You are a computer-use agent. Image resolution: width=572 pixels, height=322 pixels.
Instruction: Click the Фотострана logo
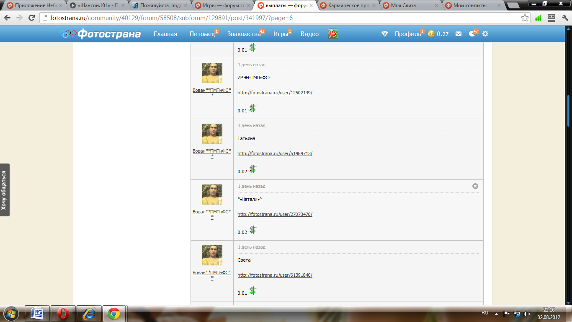coord(101,34)
